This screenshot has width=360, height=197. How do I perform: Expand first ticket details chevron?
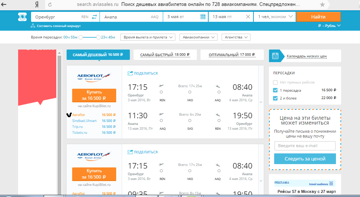(x=261, y=102)
